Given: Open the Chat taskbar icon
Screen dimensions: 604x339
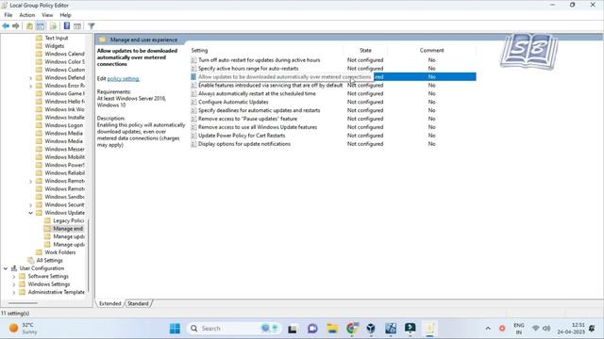Looking at the screenshot, I should (x=312, y=329).
